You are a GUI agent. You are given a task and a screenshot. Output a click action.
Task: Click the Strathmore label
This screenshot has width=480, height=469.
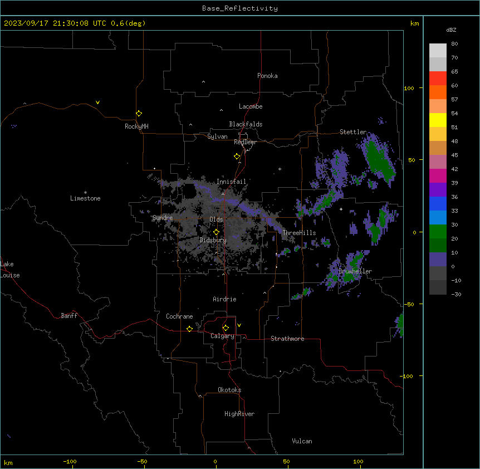point(287,339)
